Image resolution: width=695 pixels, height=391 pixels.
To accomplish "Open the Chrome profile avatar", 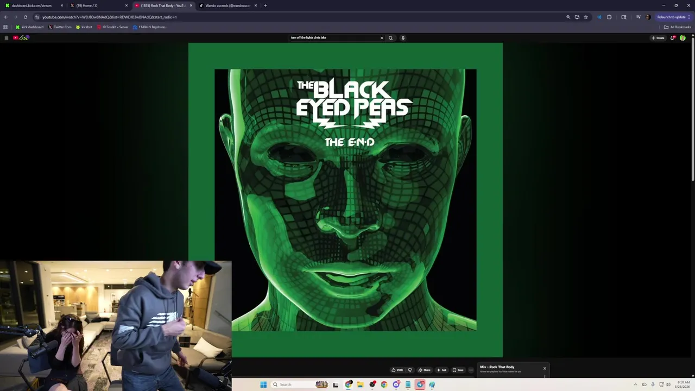I will pos(648,17).
